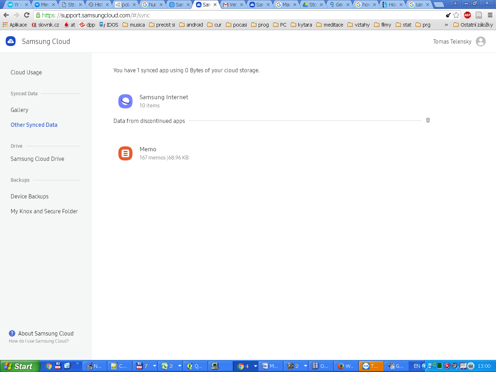Viewport: 496px width, 372px height.
Task: Open a new tab with the new tab button
Action: pos(439,5)
